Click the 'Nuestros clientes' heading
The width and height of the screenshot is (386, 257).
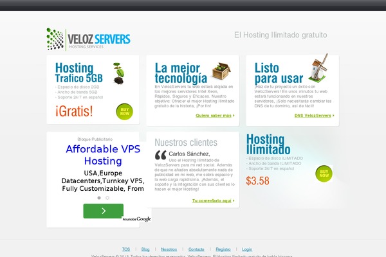[x=186, y=143]
